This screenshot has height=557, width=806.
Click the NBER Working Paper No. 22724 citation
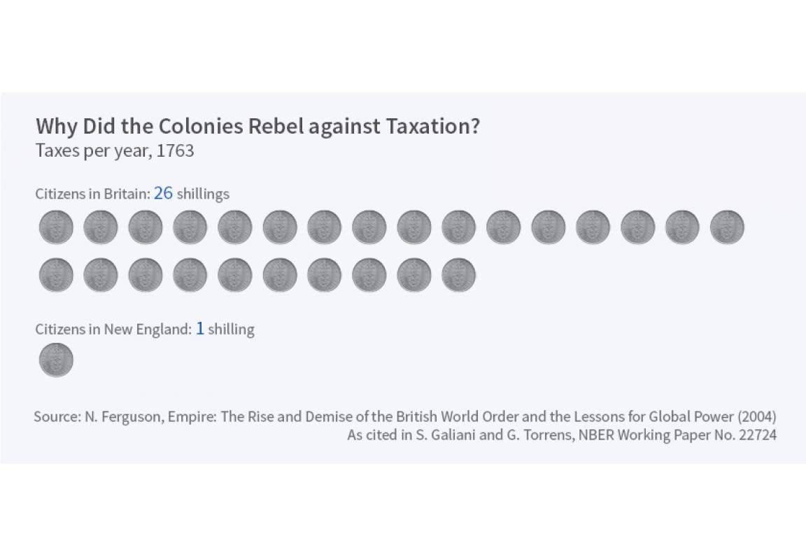tap(561, 435)
